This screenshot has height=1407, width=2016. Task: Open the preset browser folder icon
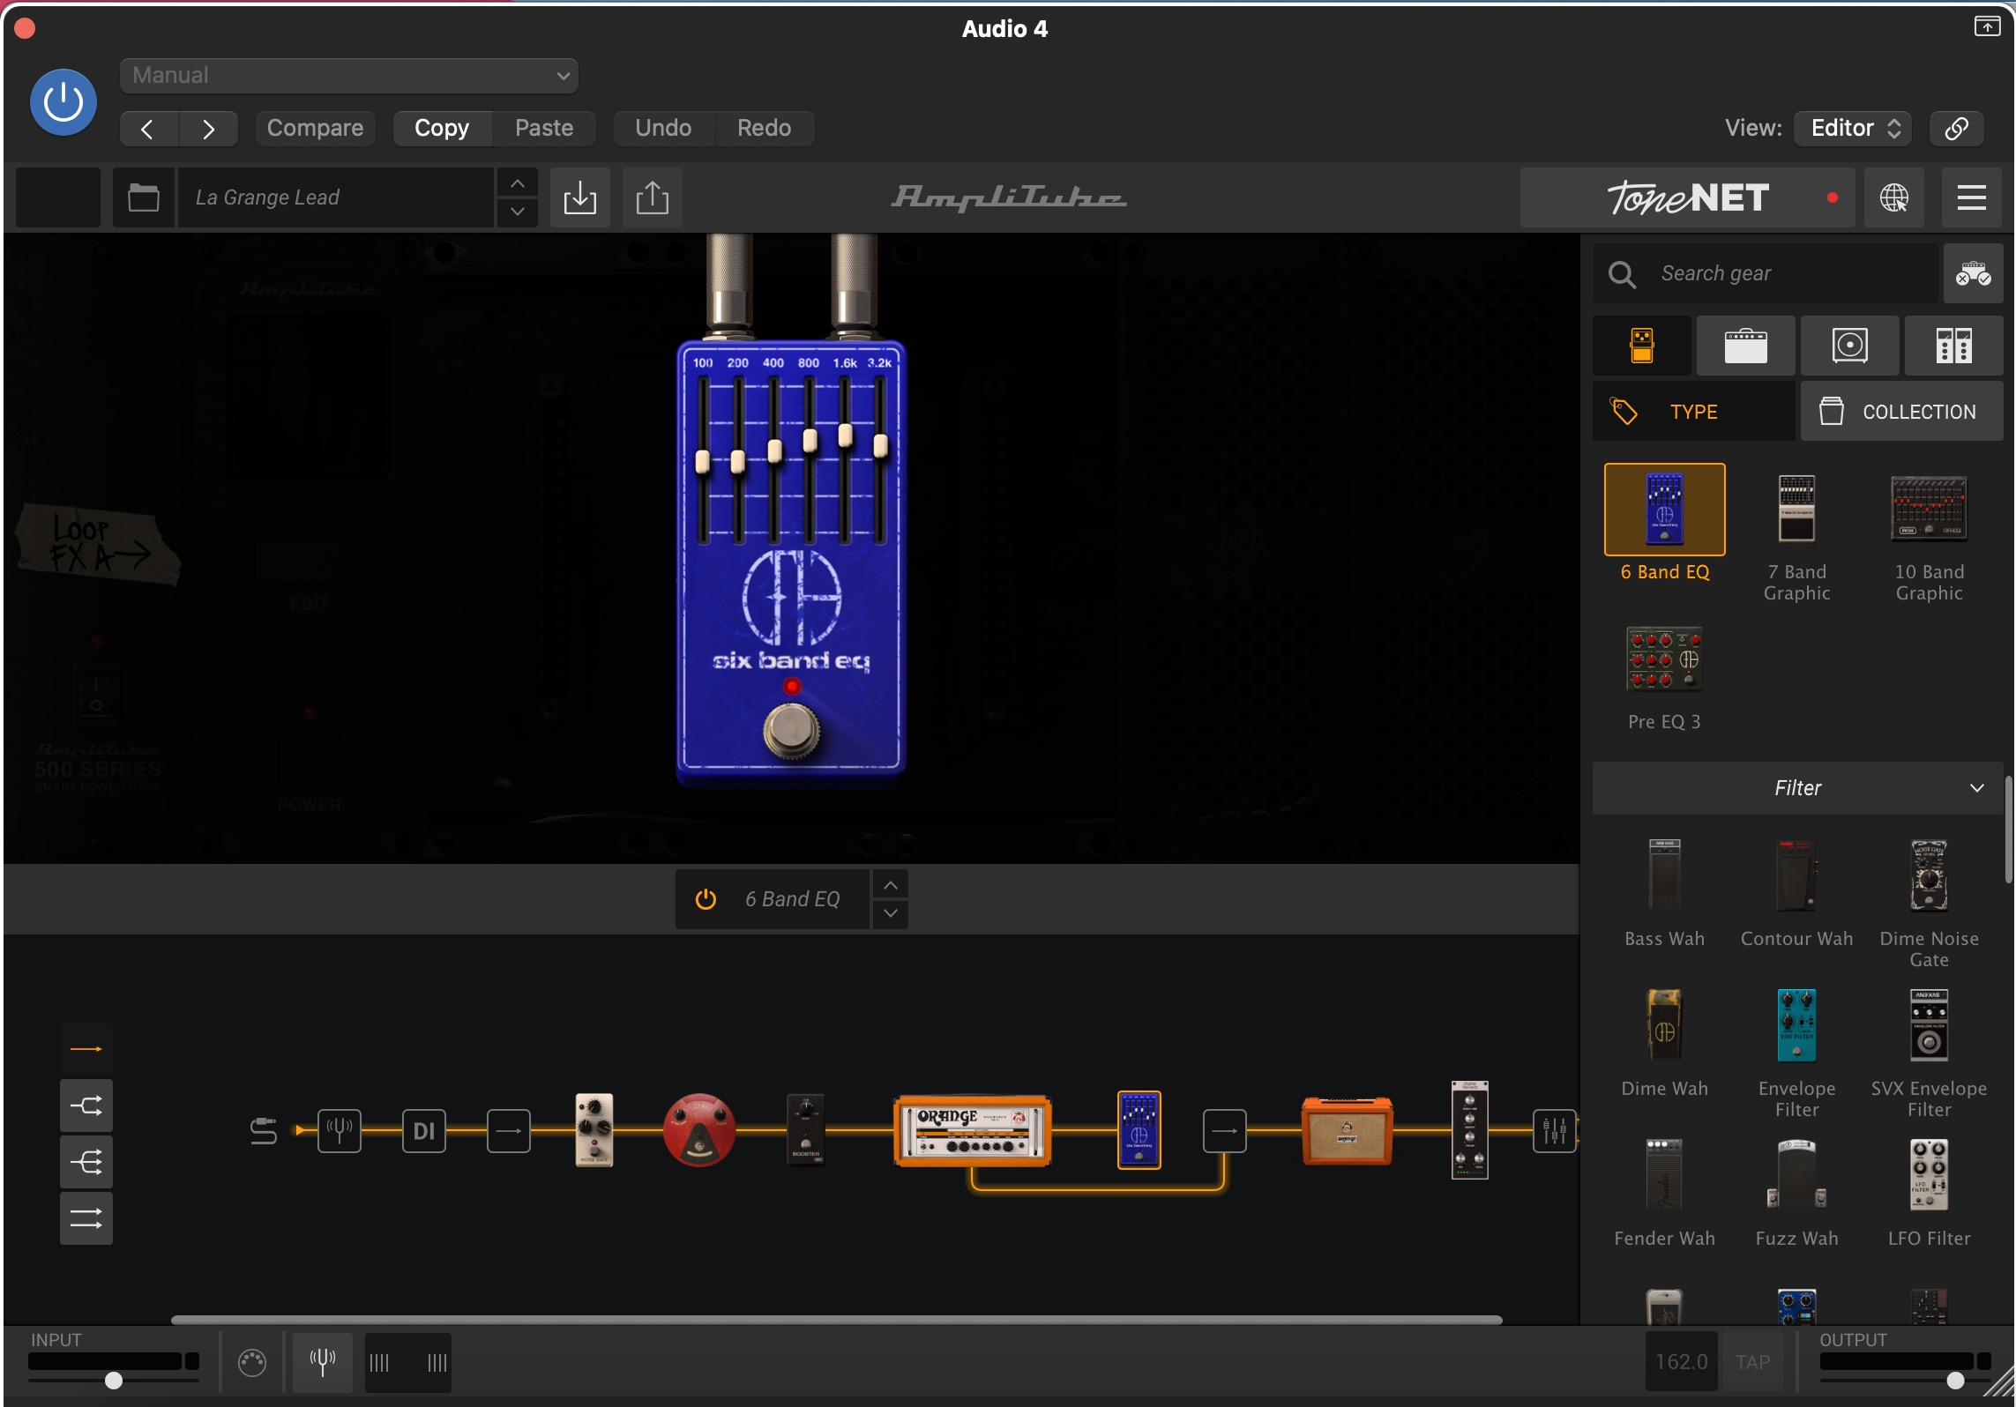pos(144,197)
